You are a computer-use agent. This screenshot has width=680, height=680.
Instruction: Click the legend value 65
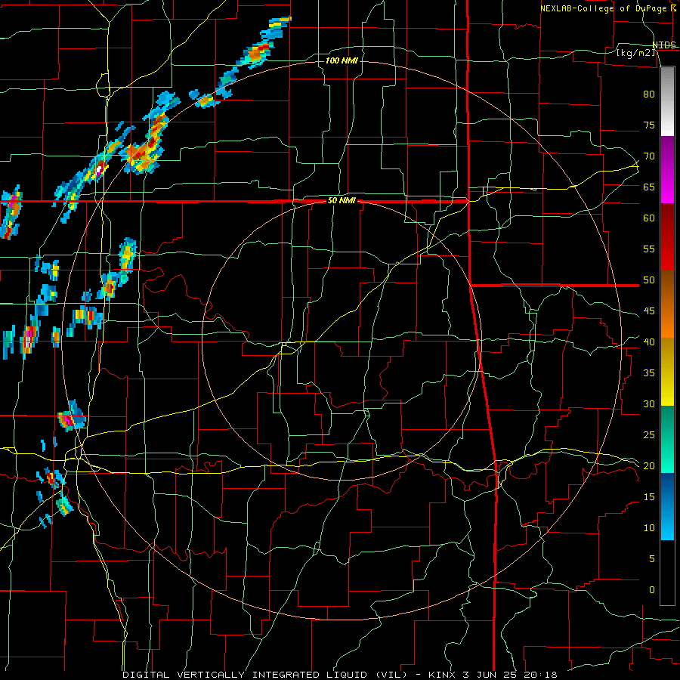(x=649, y=187)
